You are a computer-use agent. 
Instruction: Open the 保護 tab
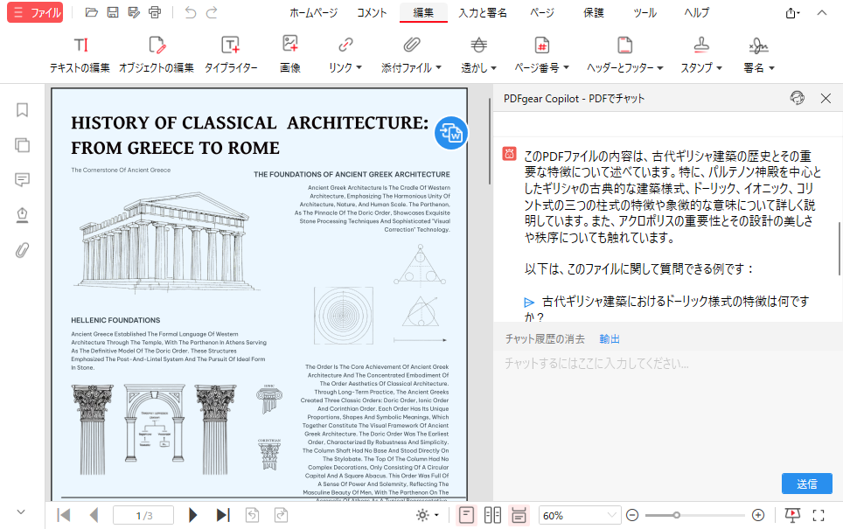pos(594,12)
